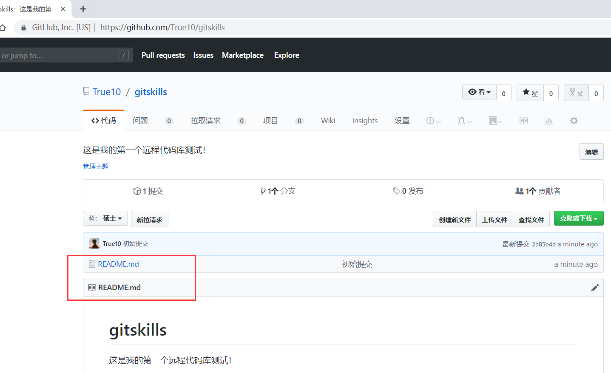The width and height of the screenshot is (611, 373).
Task: Open the README.md file link
Action: [118, 264]
